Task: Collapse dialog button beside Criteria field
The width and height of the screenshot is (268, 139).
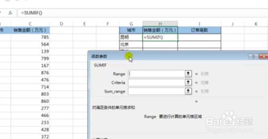Action: (188, 83)
